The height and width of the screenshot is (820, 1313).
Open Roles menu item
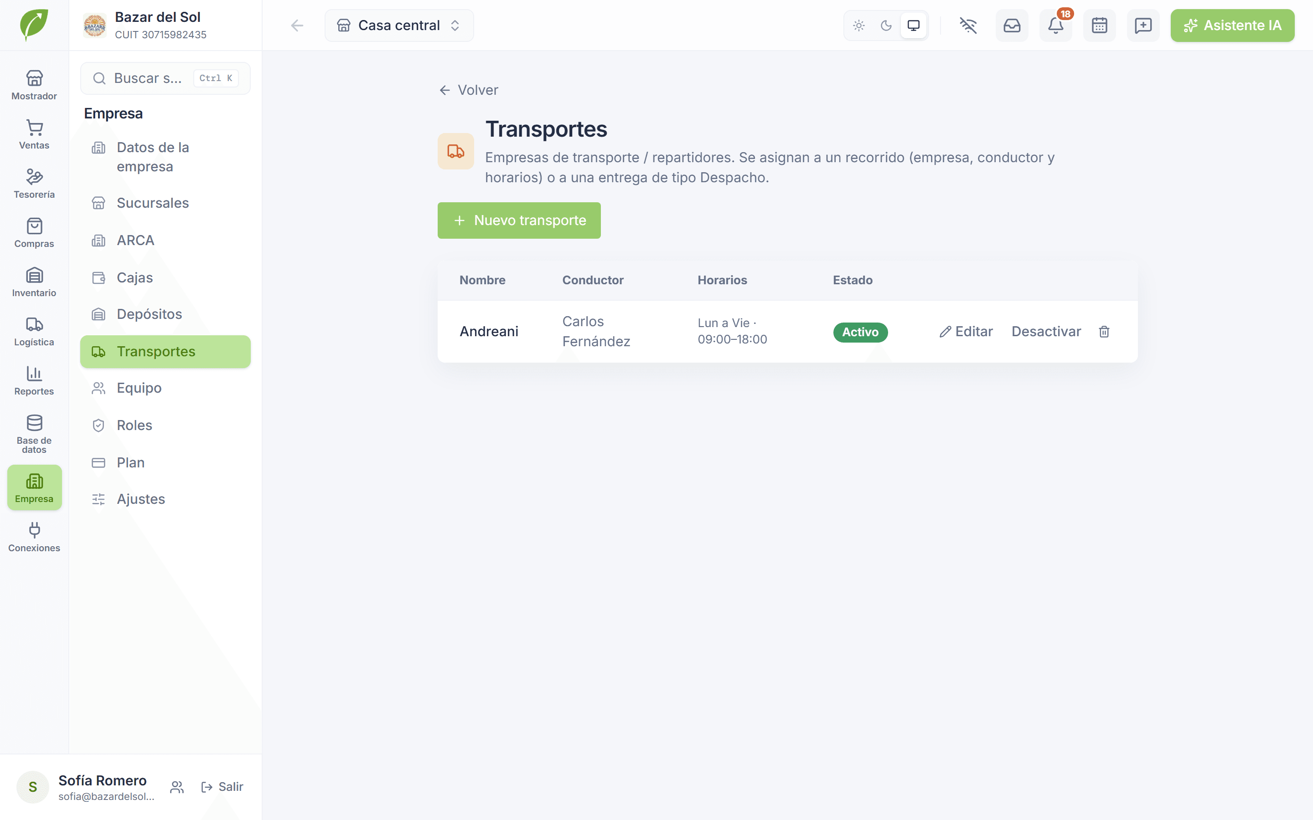tap(165, 425)
